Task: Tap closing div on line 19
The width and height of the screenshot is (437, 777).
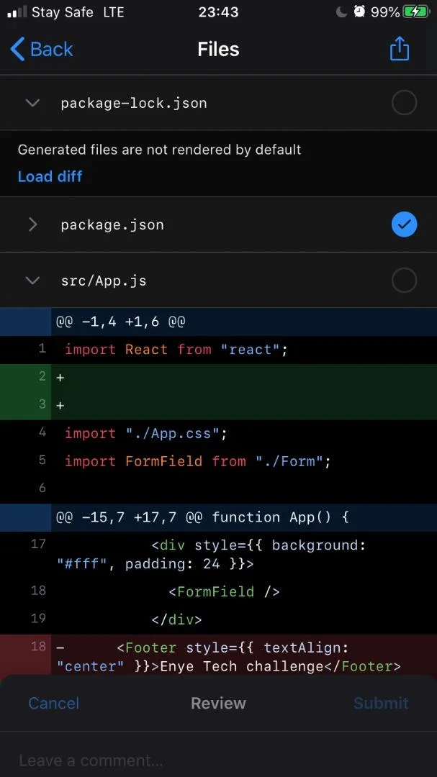Action: 176,619
